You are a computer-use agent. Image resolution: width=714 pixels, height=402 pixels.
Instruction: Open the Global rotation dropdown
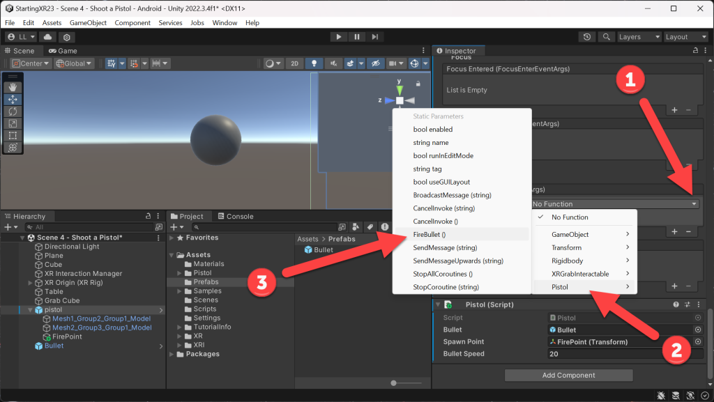point(74,63)
